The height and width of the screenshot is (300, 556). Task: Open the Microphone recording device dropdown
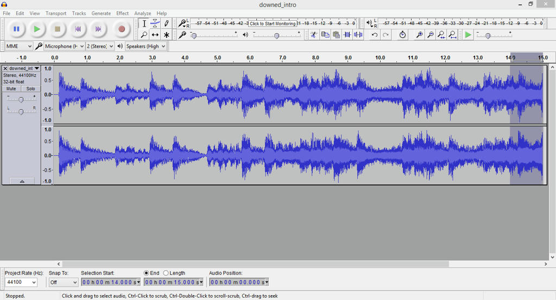coord(64,46)
